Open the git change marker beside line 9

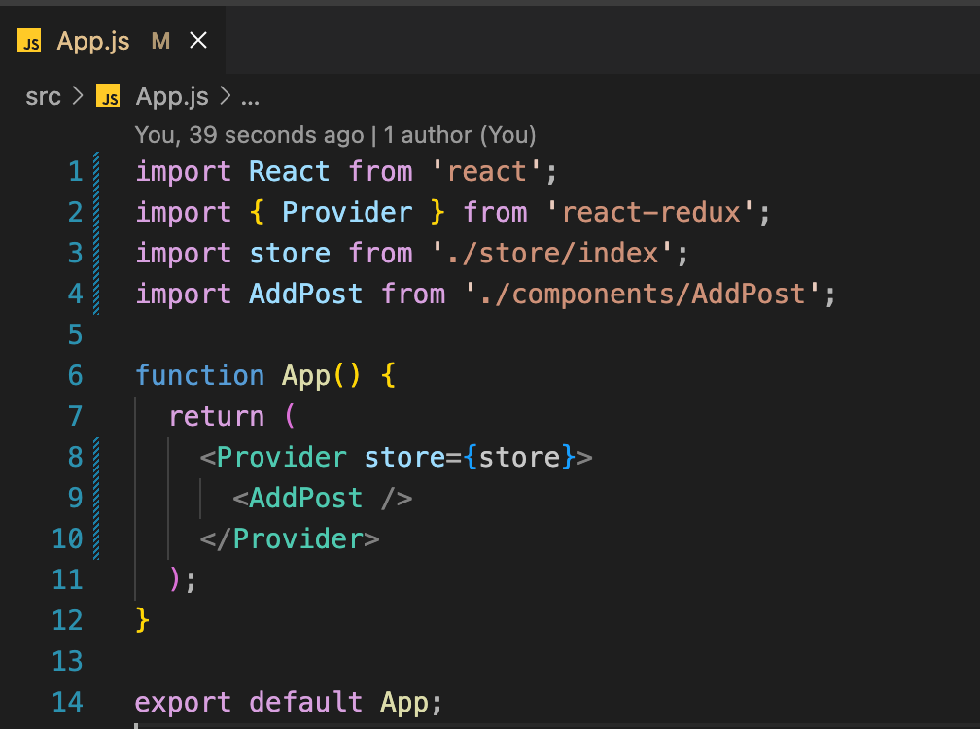96,498
